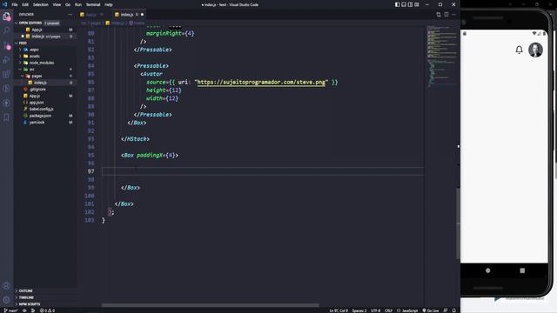Tap the Steve avatar on the phone emulator
The height and width of the screenshot is (313, 557).
535,50
